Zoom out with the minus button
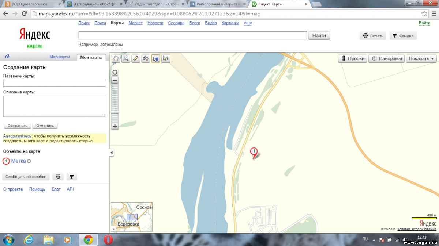This screenshot has height=246, width=439. click(x=115, y=80)
